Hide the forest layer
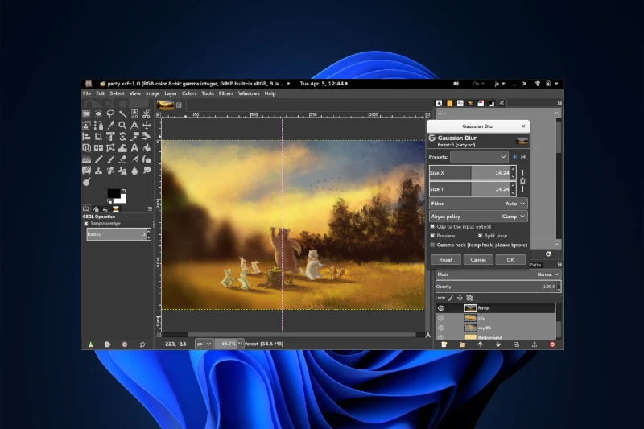Screen dimensions: 644x429 click(x=441, y=308)
